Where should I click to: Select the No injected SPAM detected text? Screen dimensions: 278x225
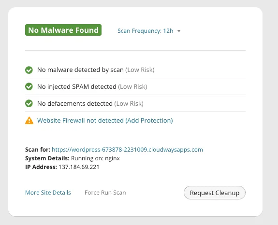click(x=77, y=87)
